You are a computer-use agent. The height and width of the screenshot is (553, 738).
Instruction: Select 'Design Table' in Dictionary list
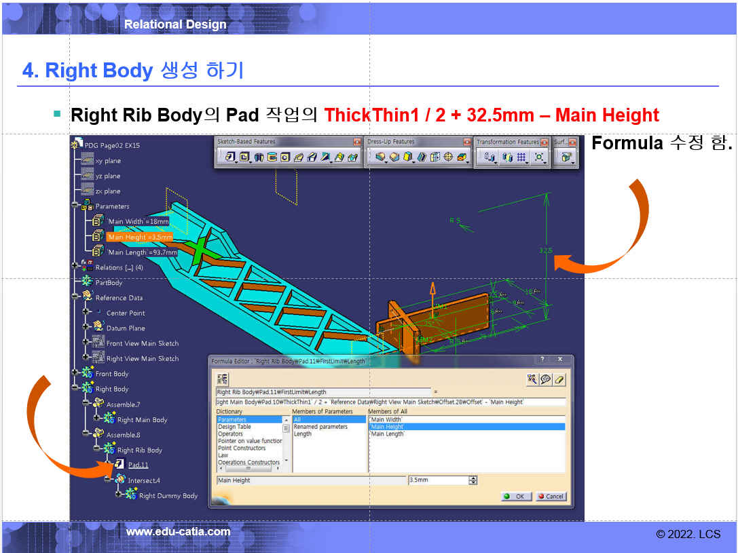tap(234, 427)
